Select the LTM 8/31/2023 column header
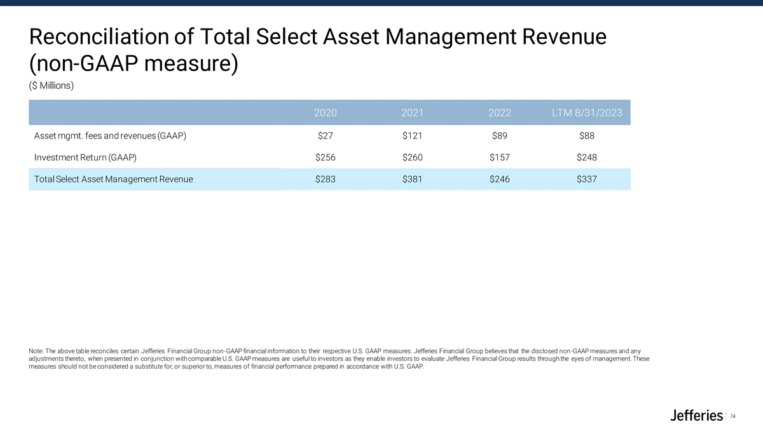763x429 pixels. click(586, 113)
